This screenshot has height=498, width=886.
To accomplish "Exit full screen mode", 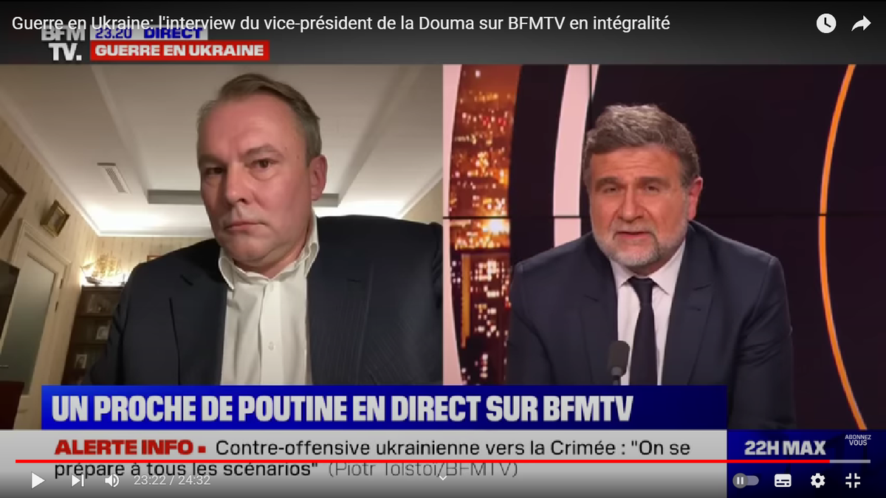I will tap(853, 480).
